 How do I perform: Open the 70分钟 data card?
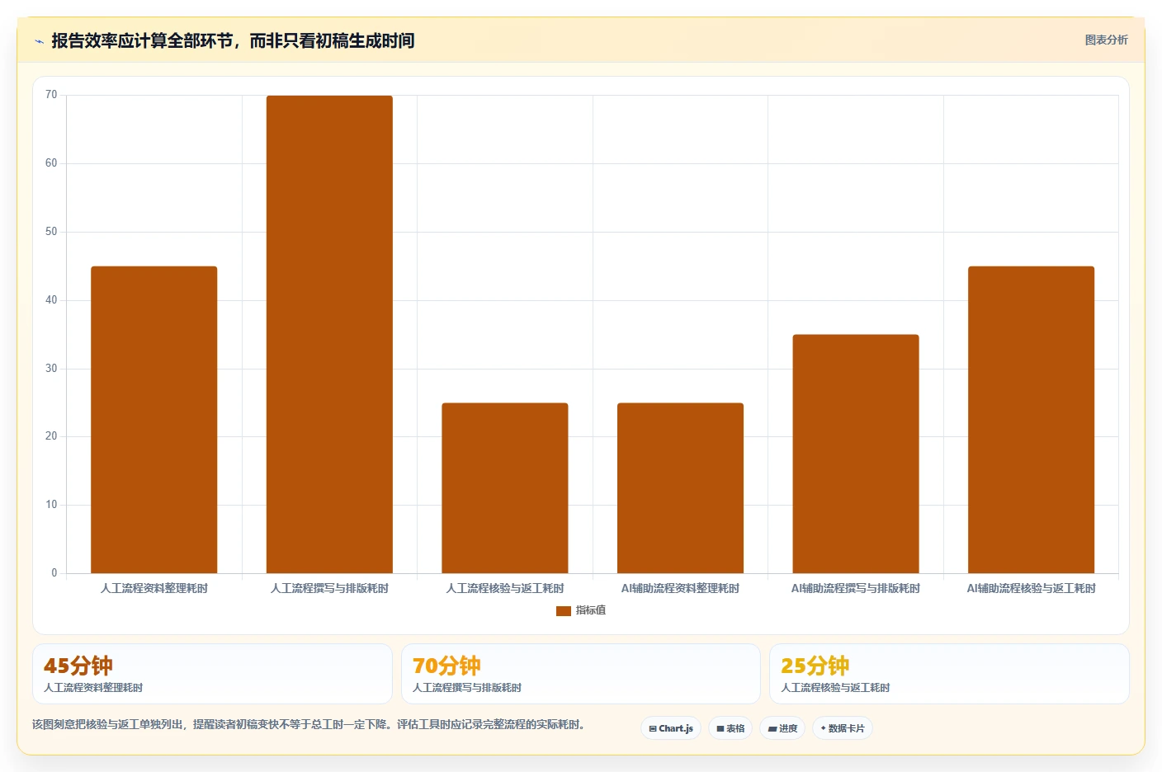(581, 674)
